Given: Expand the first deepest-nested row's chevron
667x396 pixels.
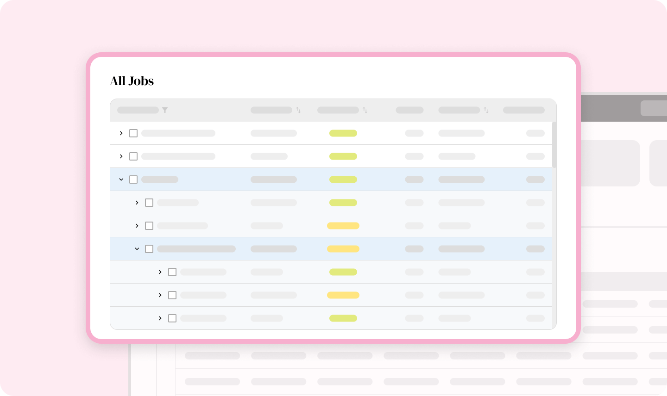Looking at the screenshot, I should (x=160, y=272).
